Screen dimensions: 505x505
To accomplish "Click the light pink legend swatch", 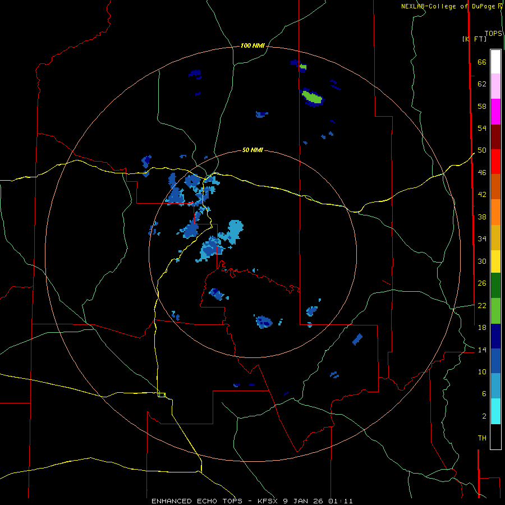I will [x=495, y=86].
